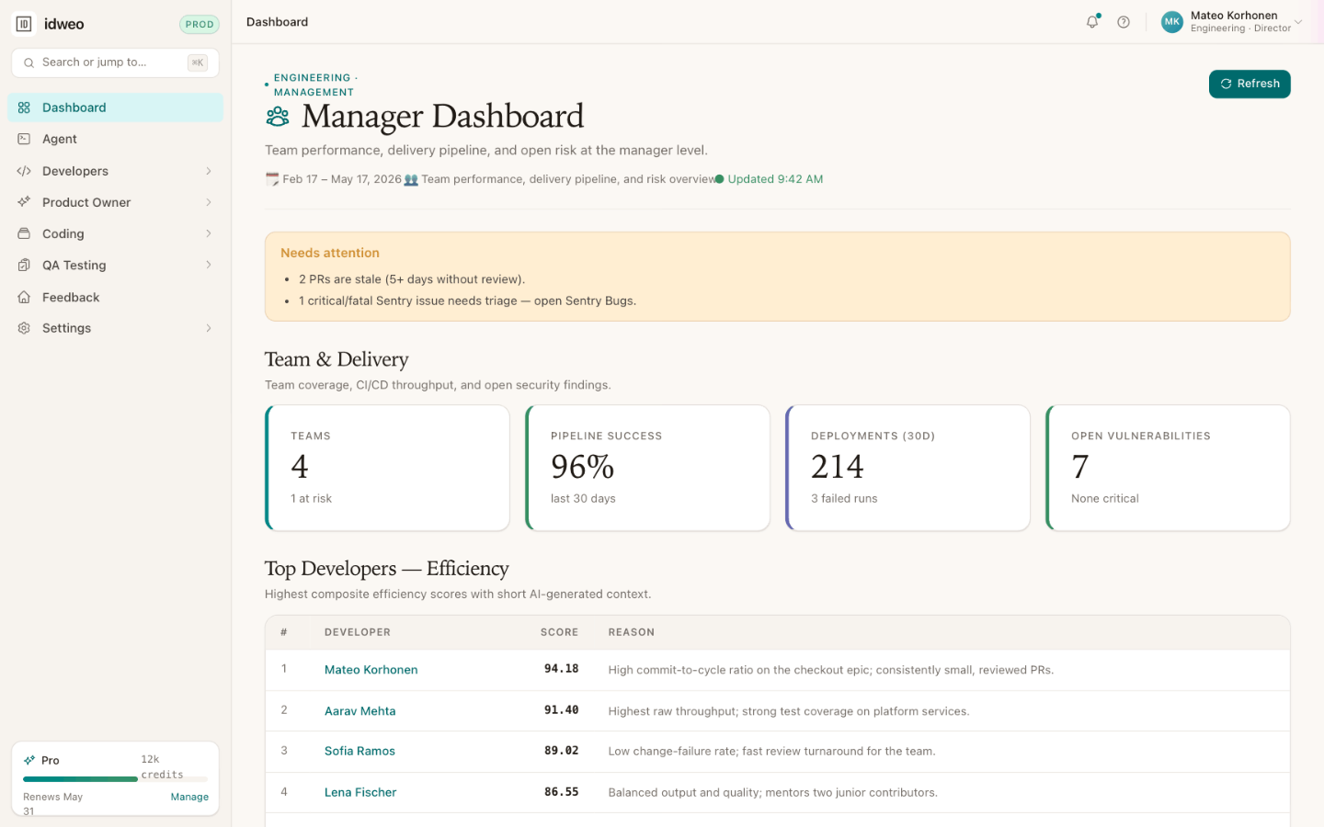Click the DEVELOPER column header
This screenshot has height=827, width=1324.
(x=358, y=632)
